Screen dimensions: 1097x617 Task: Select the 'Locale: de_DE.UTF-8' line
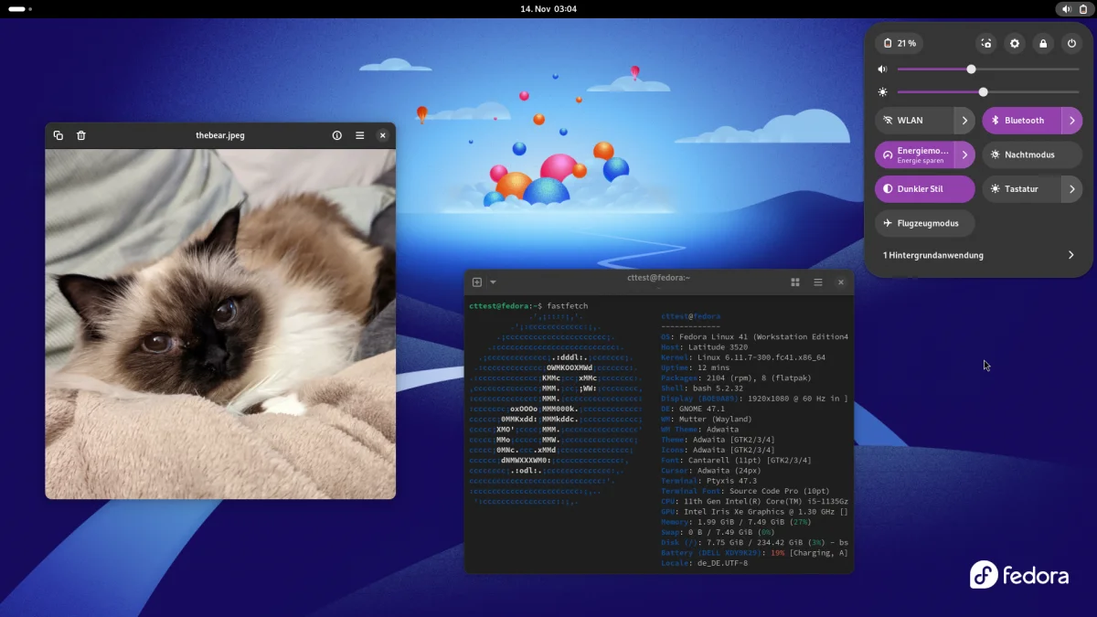tap(704, 563)
